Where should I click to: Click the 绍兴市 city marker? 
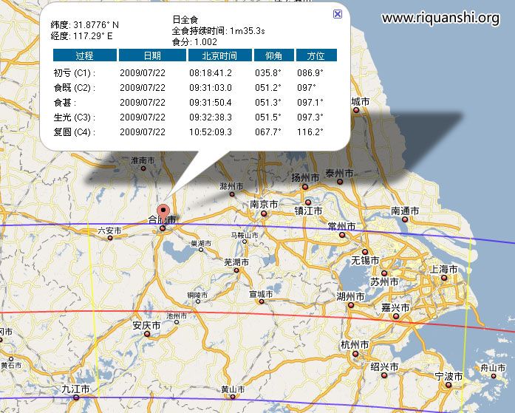384,375
